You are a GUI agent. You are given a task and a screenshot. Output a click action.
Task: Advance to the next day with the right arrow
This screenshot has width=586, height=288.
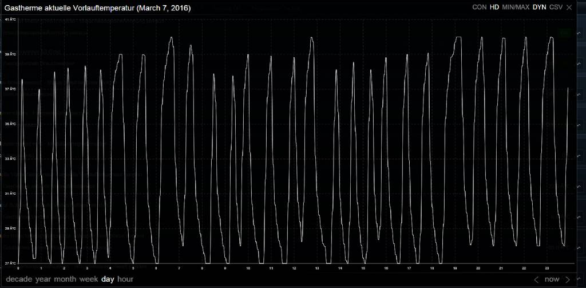coord(568,279)
